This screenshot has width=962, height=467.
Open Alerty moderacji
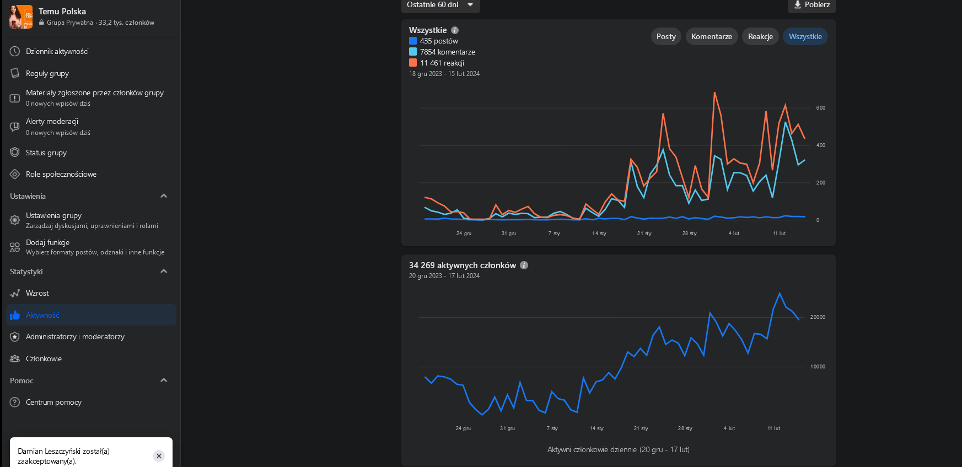pyautogui.click(x=91, y=127)
